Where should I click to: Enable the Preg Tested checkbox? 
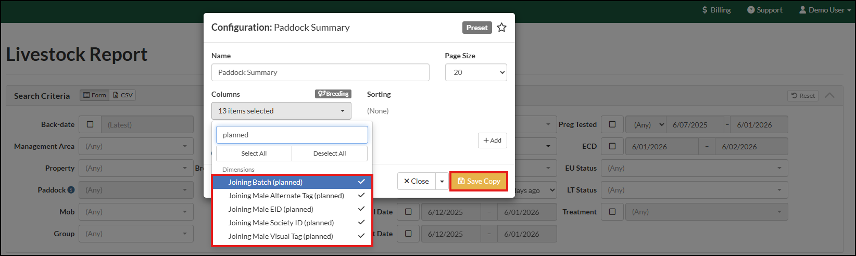point(612,124)
